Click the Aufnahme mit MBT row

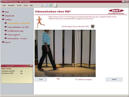[12, 73]
